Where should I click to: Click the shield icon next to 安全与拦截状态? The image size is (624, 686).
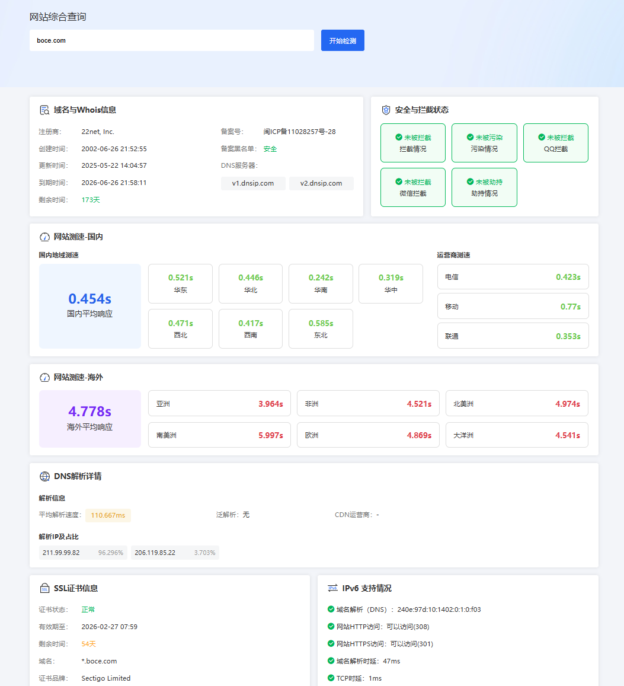pos(386,110)
